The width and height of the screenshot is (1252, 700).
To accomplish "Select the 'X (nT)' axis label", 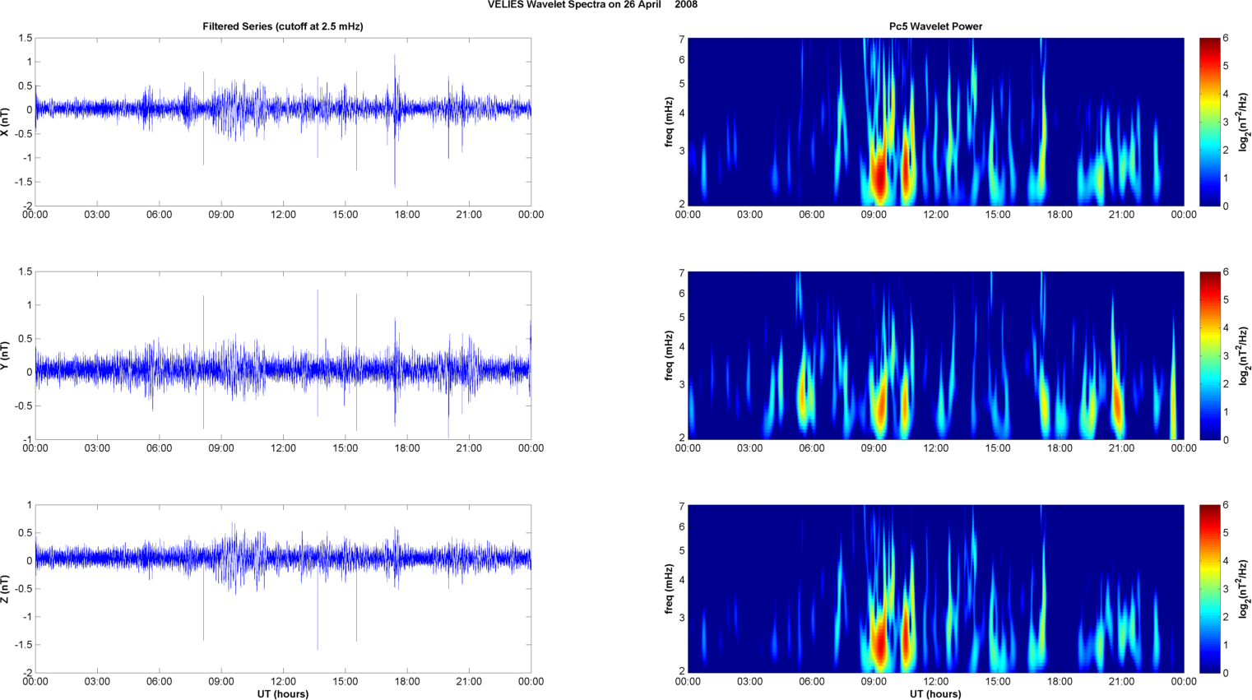I will 5,122.
